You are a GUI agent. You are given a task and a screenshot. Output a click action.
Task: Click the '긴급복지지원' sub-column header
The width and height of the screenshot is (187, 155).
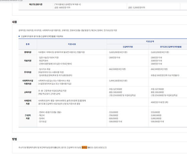[x=128, y=47]
